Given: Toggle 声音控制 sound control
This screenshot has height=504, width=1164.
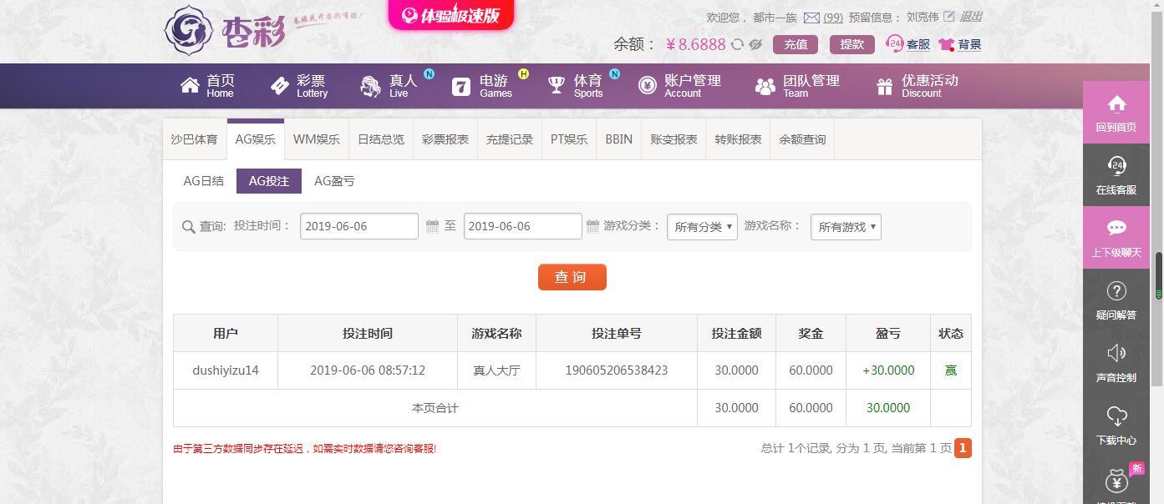Looking at the screenshot, I should click(1116, 363).
